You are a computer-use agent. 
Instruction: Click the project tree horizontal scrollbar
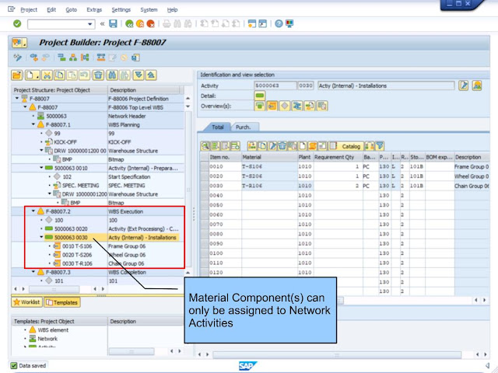point(54,289)
